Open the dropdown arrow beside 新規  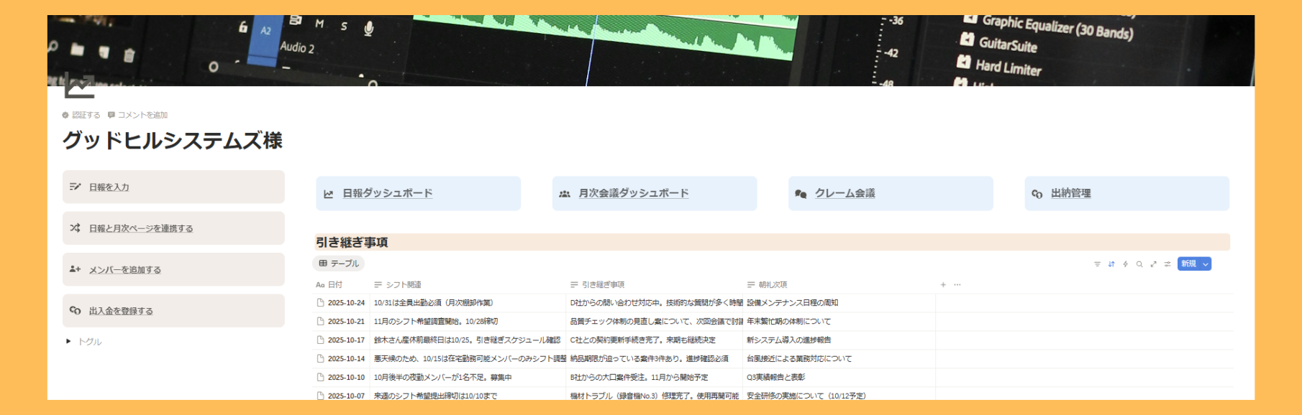1205,264
